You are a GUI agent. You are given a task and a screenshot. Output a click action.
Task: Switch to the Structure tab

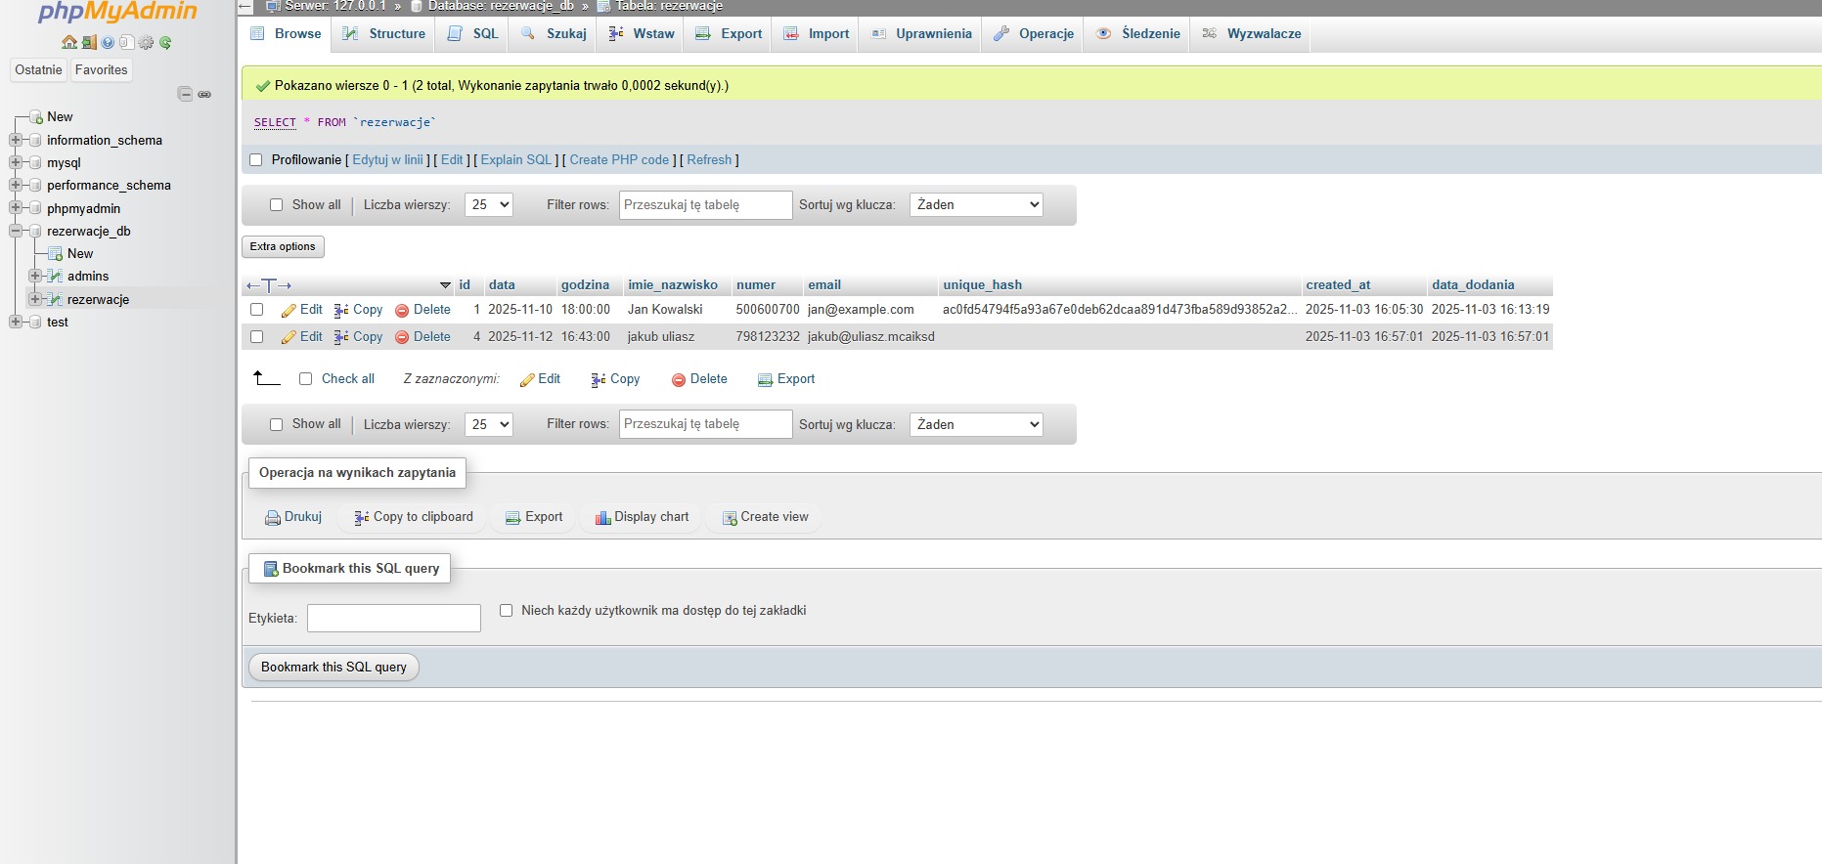coord(384,34)
